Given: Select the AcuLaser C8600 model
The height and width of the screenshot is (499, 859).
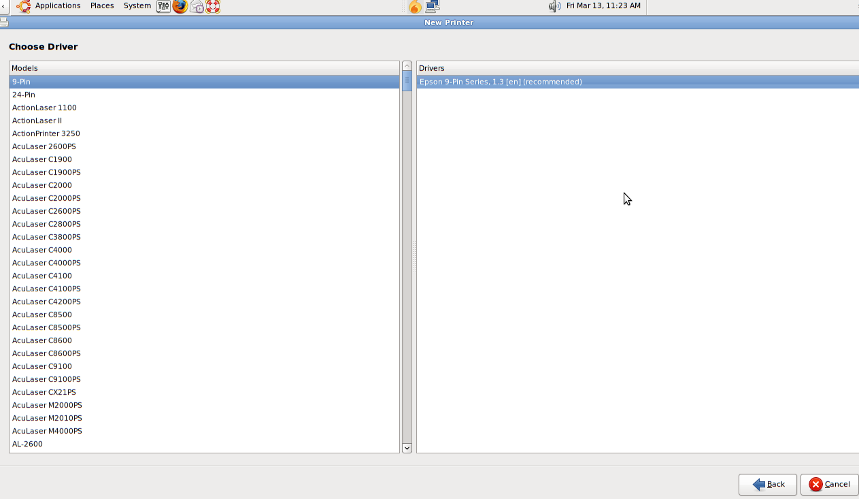Looking at the screenshot, I should coord(204,340).
